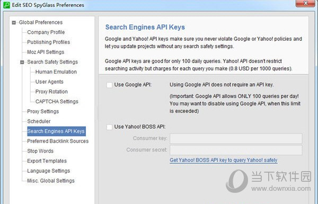This screenshot has width=318, height=204.
Task: Collapse the Search Safety Settings node
Action: [x=22, y=62]
